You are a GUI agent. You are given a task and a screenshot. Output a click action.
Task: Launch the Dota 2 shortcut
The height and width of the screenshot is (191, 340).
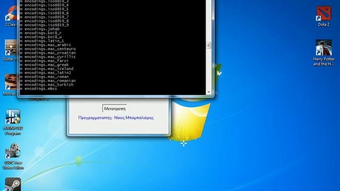click(324, 16)
